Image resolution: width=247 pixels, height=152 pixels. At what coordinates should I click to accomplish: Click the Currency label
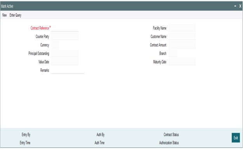pyautogui.click(x=45, y=45)
